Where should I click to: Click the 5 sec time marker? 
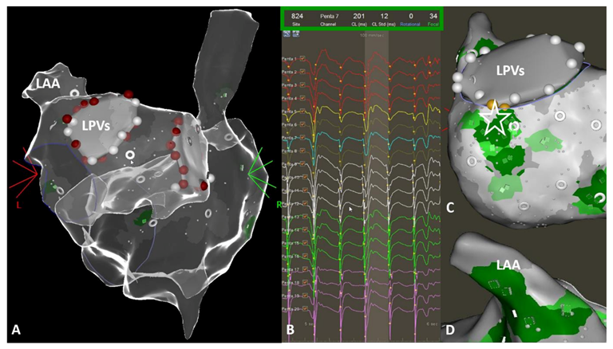point(309,324)
